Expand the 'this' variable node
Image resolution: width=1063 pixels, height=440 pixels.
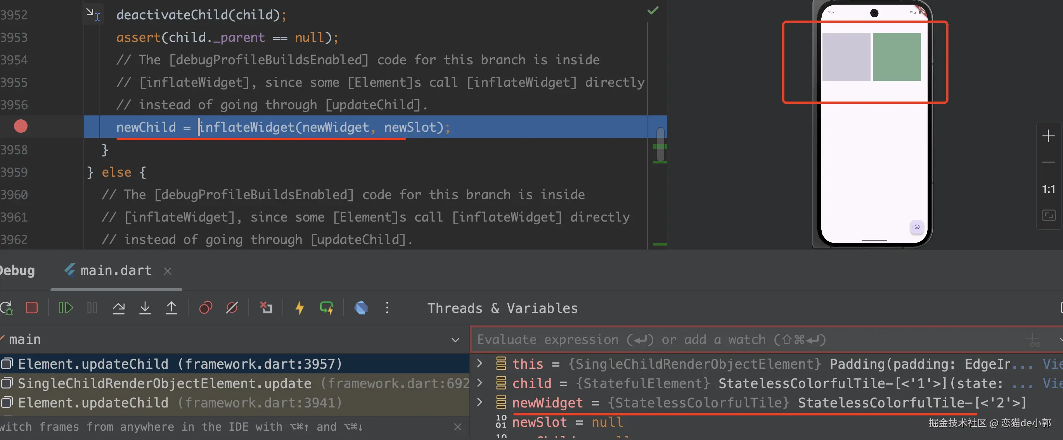(480, 363)
